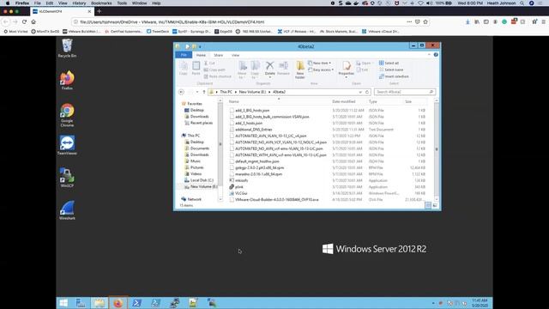
Task: Reload the page in the Firefox toolbar
Action: [x=24, y=21]
